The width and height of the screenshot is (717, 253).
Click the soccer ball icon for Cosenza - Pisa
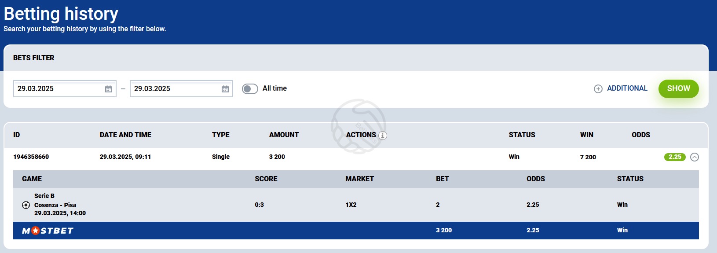click(26, 205)
